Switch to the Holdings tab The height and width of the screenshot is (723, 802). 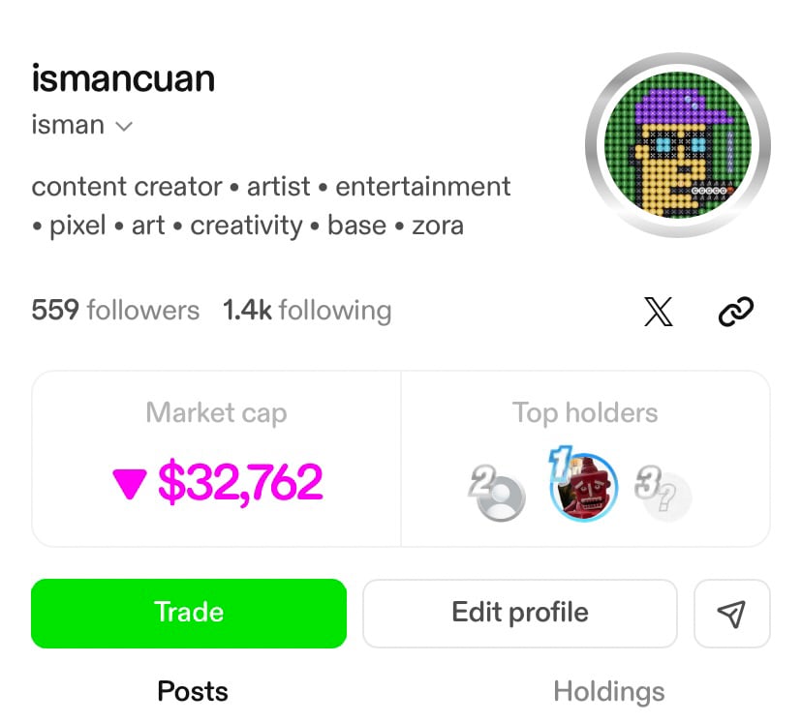coord(608,692)
